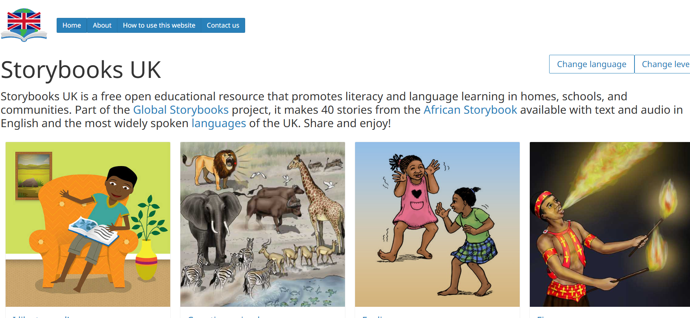Image resolution: width=690 pixels, height=318 pixels.
Task: Click title link under armchair story card
Action: [41, 317]
